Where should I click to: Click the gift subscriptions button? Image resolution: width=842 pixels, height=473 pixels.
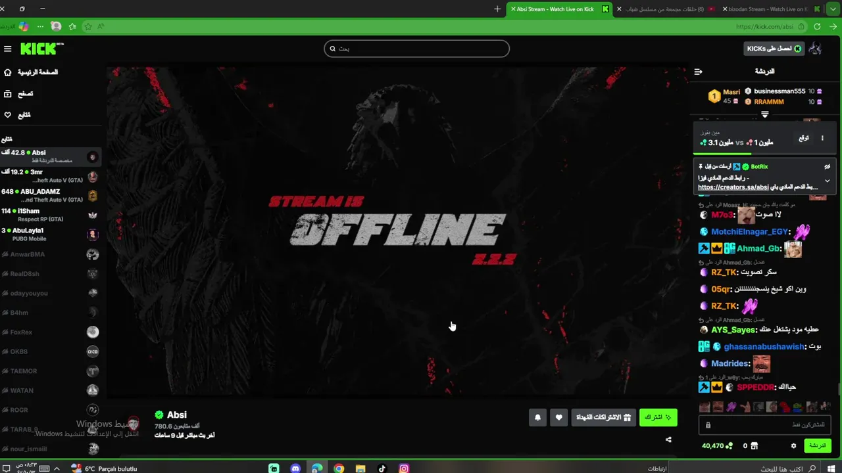tap(603, 417)
